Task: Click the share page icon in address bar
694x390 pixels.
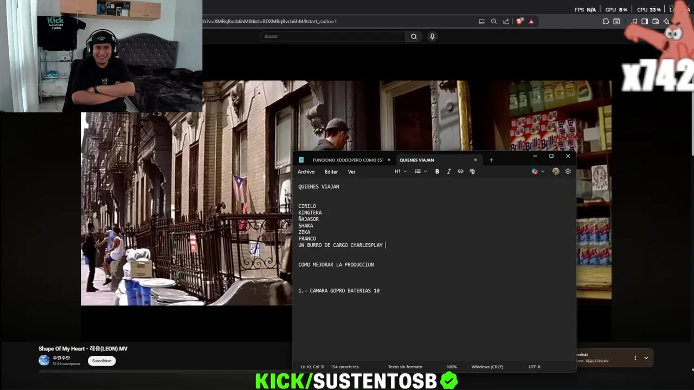Action: pos(506,22)
